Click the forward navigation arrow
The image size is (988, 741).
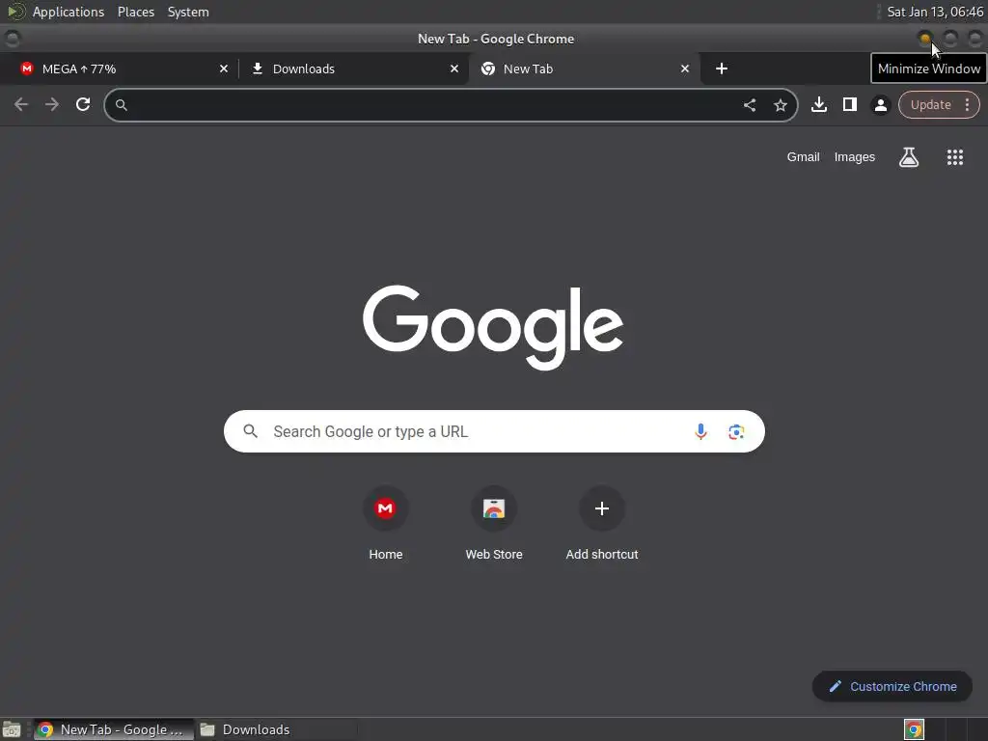(52, 104)
